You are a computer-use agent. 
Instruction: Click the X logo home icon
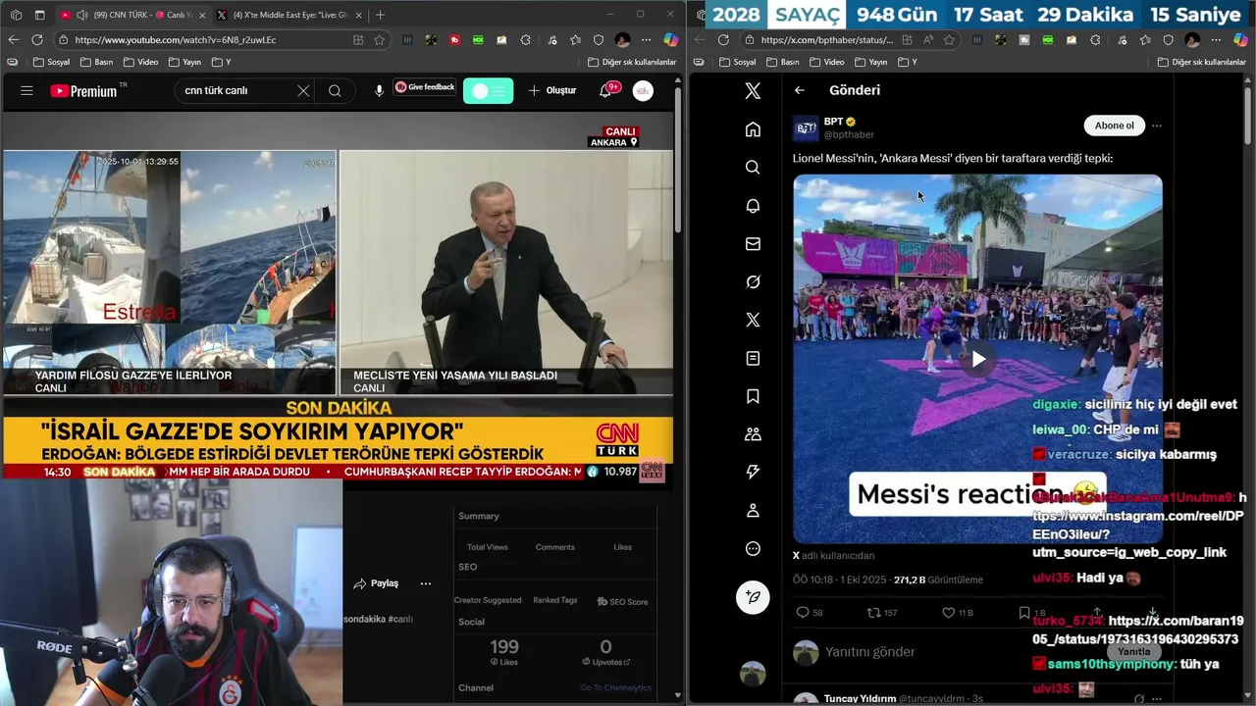point(753,91)
